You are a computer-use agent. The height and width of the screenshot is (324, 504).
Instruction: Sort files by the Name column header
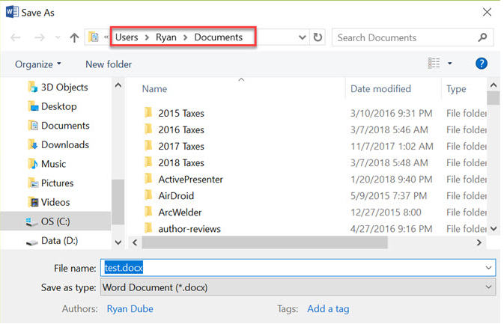point(155,89)
